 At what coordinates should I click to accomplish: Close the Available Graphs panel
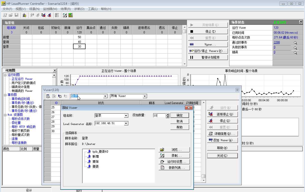pos(55,71)
